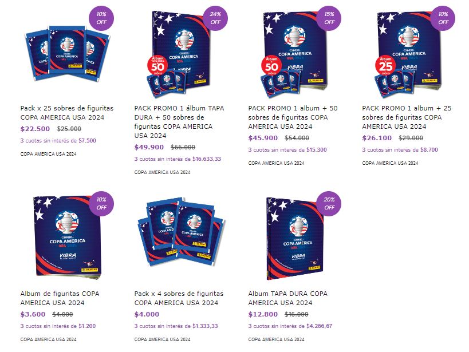The width and height of the screenshot is (469, 352).
Task: Click the 24% OFF discount badge
Action: (215, 18)
